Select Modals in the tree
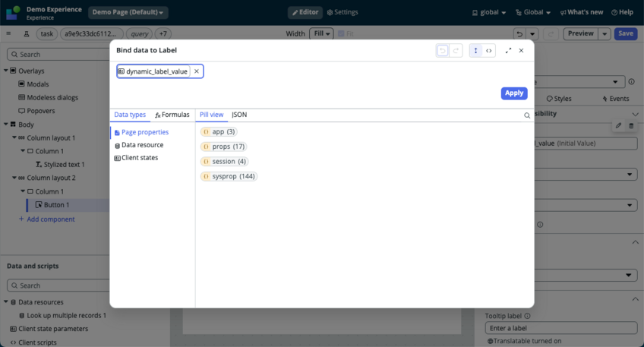644x347 pixels. coord(33,84)
